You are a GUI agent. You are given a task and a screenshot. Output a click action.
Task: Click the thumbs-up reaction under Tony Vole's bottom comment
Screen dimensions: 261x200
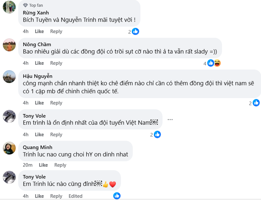pyautogui.click(x=117, y=196)
